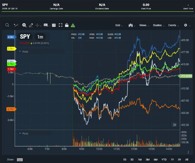Screen dimensions: 195x163
Task: Open the vertical three-dot options menu
Action: (188, 152)
